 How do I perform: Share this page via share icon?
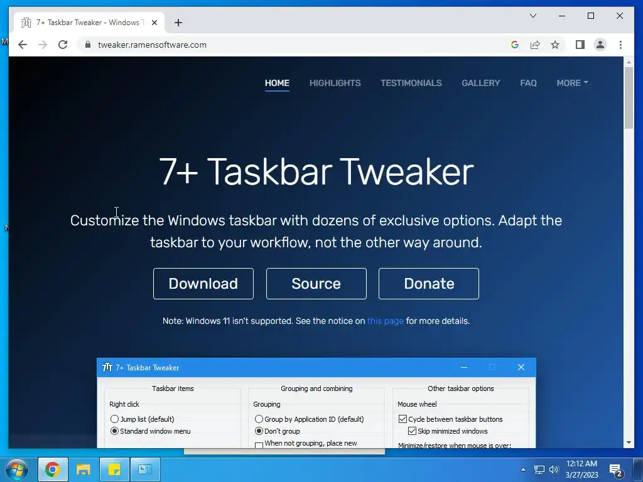[x=535, y=45]
